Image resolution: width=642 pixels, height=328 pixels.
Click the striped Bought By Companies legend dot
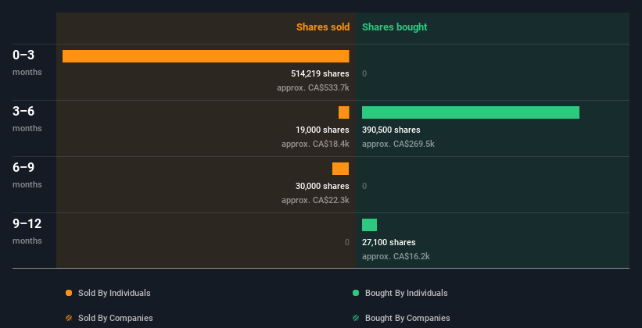click(x=356, y=318)
